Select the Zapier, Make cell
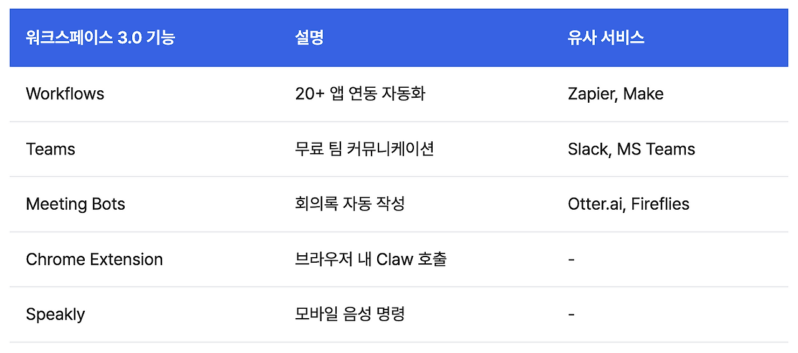This screenshot has height=353, width=798. (x=615, y=94)
